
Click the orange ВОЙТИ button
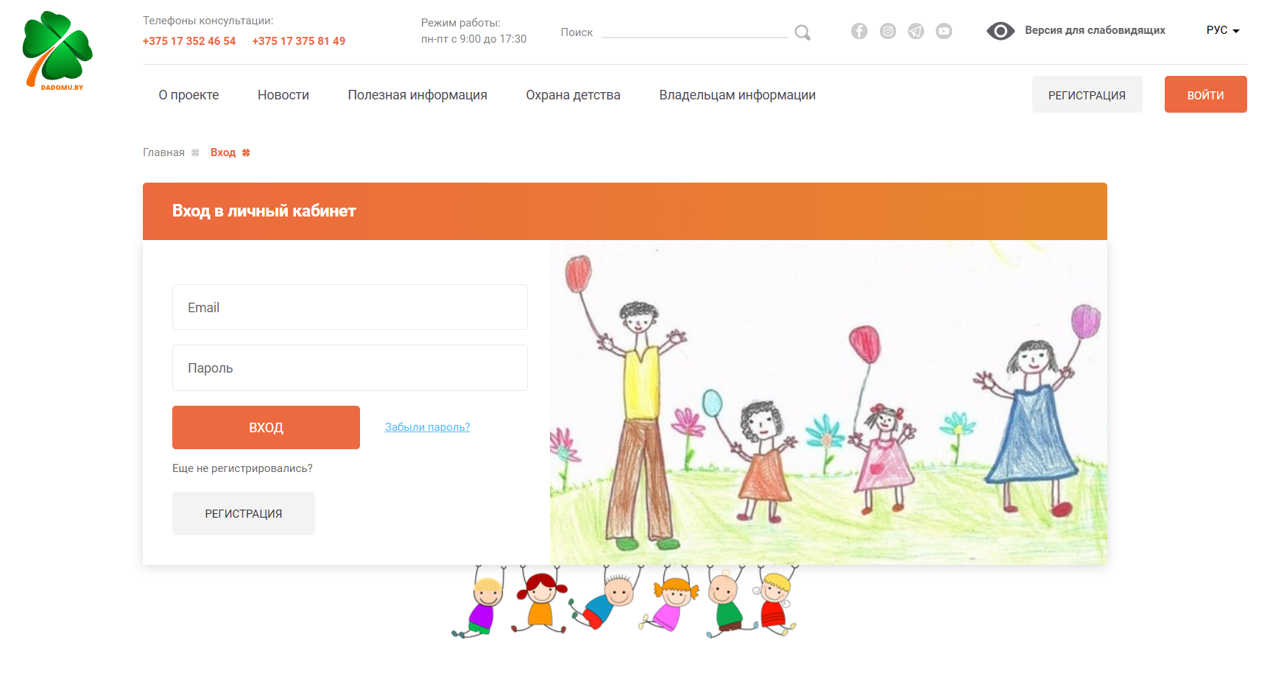1205,94
